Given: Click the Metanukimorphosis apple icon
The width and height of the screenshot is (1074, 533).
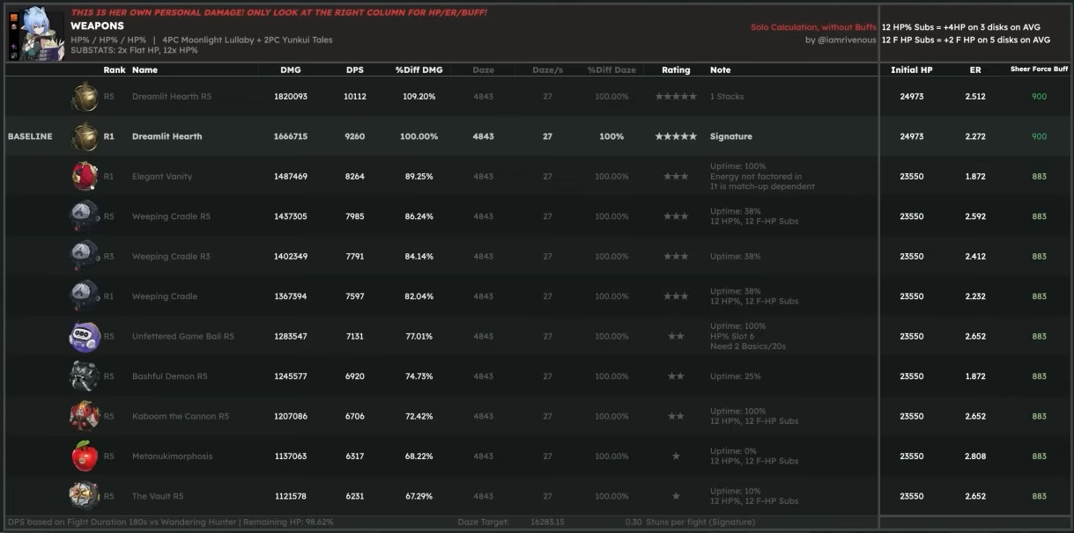Looking at the screenshot, I should [x=85, y=456].
